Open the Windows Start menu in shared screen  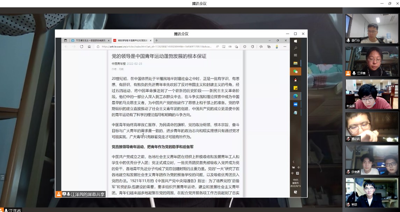295,41
